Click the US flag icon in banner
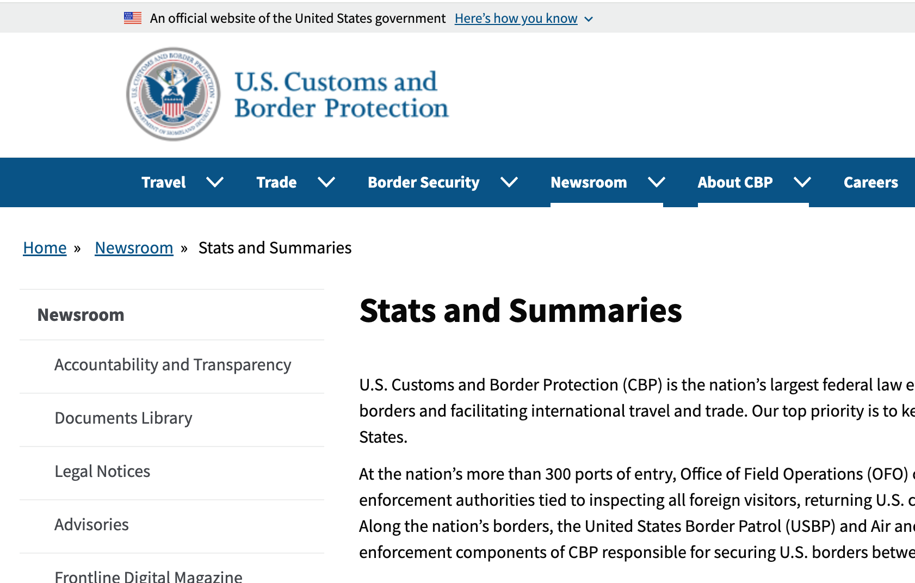 [x=132, y=18]
